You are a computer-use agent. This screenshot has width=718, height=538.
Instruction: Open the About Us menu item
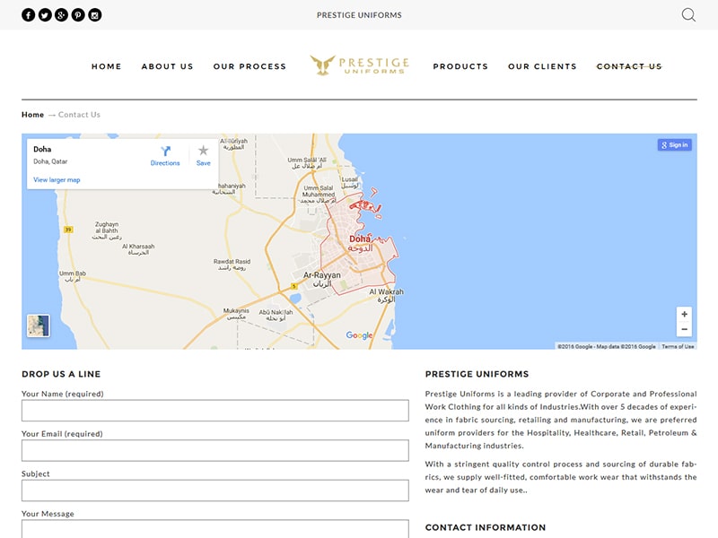coord(167,66)
